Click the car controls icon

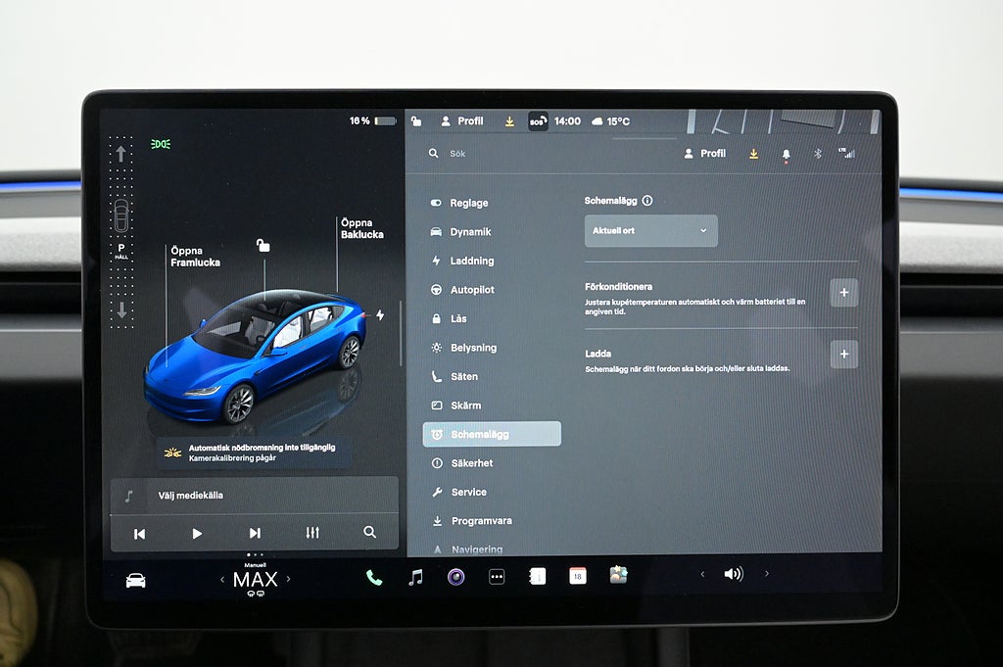[x=135, y=580]
